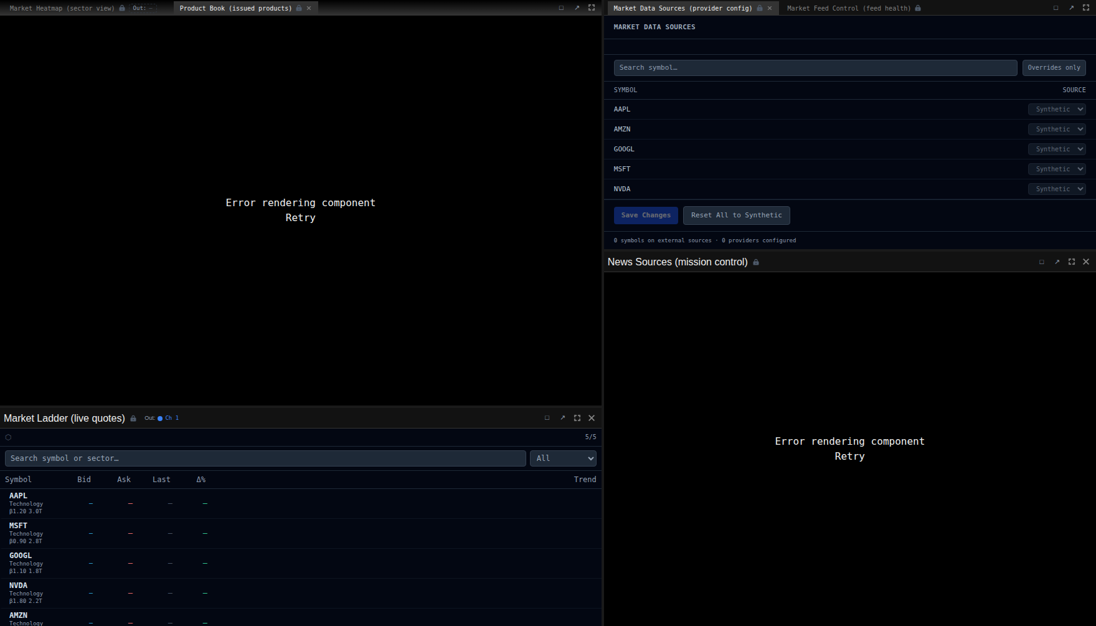Click the lock icon on Market Feed Control tab
Viewport: 1096px width, 626px height.
[x=918, y=8]
